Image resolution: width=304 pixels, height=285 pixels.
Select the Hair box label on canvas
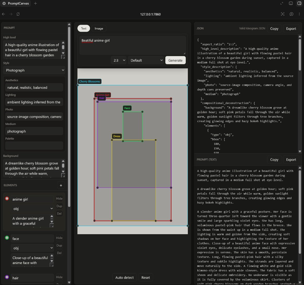coord(102,98)
